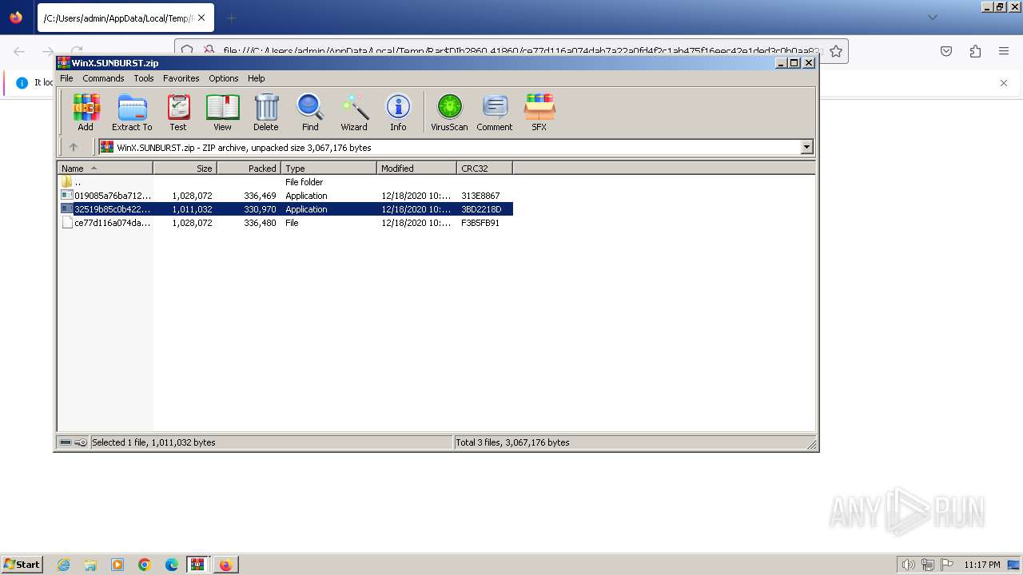Sort by Size column header
Image resolution: width=1023 pixels, height=575 pixels.
[185, 168]
